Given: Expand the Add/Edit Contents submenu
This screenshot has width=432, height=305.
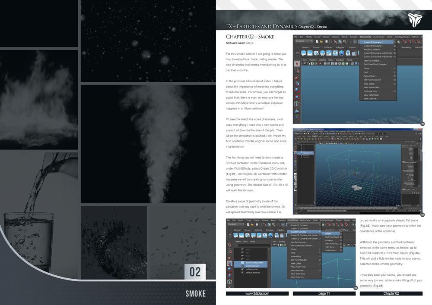Looking at the screenshot, I should pyautogui.click(x=297, y=231).
